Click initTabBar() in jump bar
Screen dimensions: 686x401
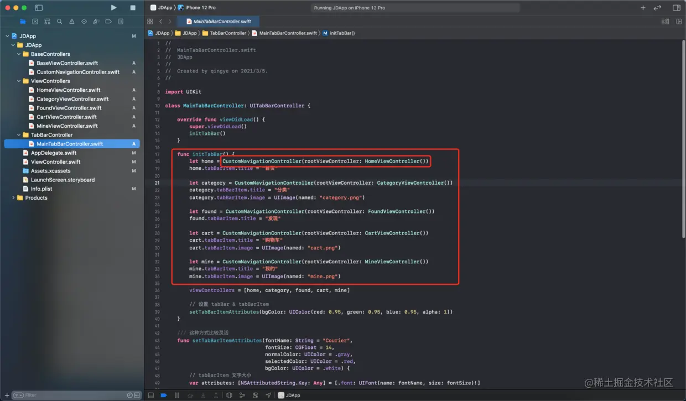tap(339, 33)
